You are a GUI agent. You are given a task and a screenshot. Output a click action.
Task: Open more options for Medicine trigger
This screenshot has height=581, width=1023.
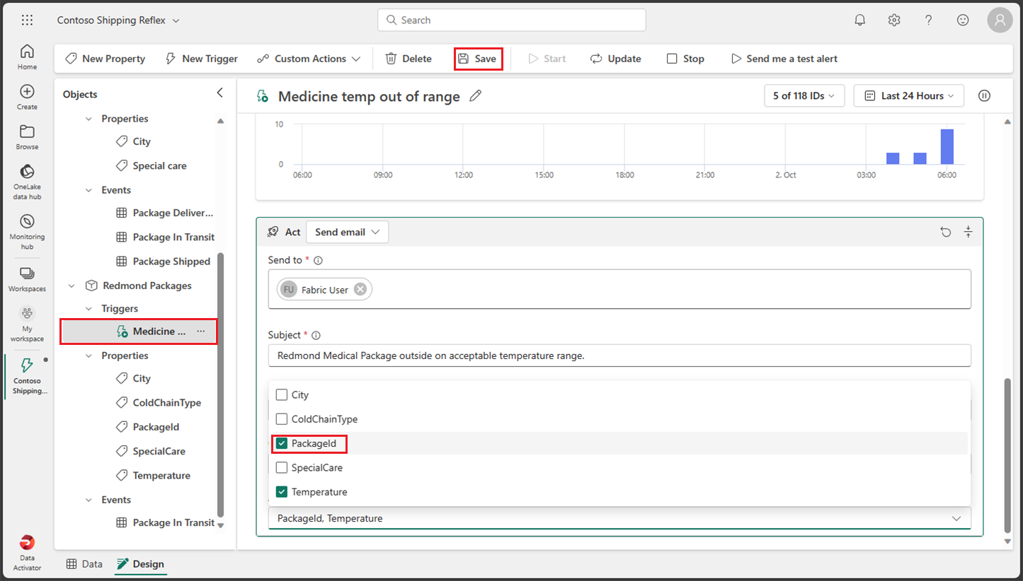click(x=201, y=331)
